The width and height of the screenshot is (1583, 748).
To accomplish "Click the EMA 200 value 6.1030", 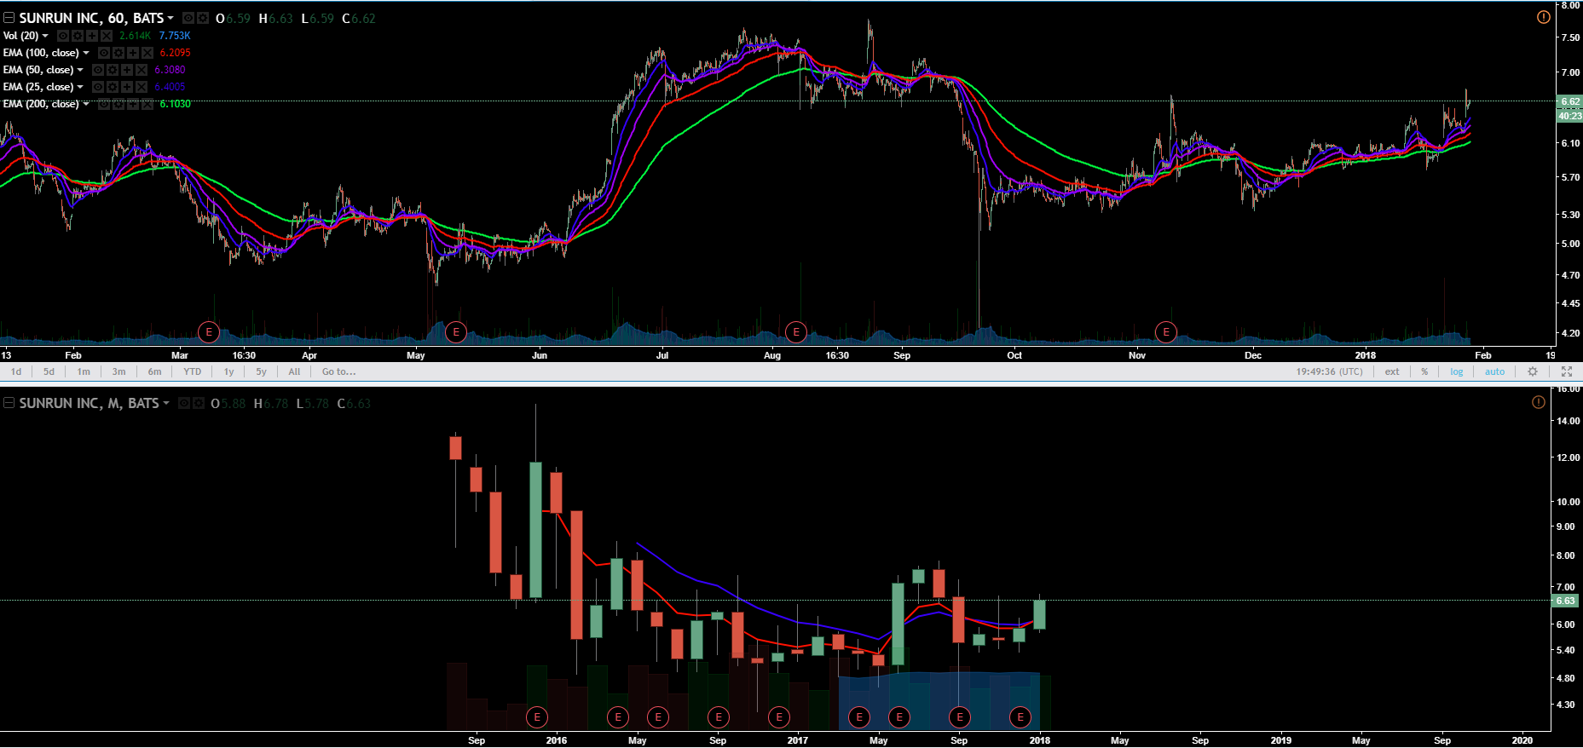I will pos(176,104).
